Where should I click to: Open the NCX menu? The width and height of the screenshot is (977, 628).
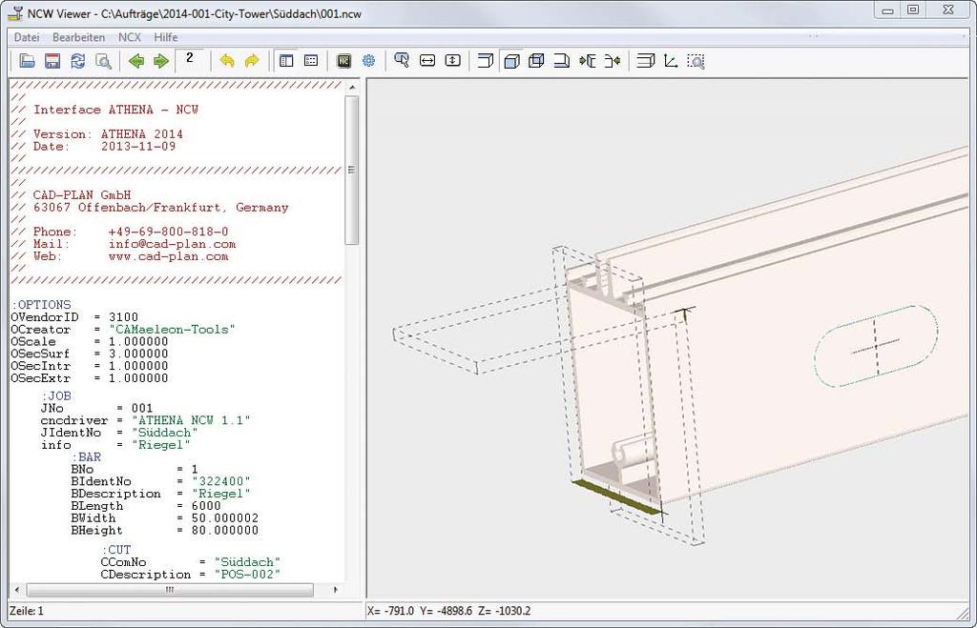pos(130,37)
